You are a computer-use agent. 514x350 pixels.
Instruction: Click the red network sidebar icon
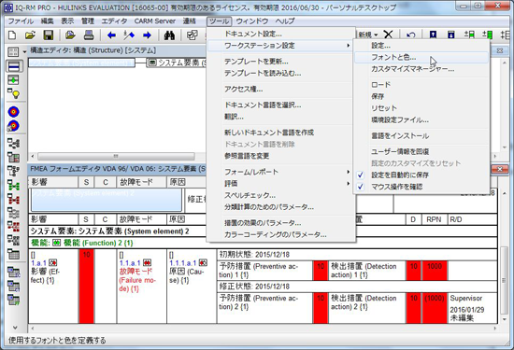click(13, 199)
